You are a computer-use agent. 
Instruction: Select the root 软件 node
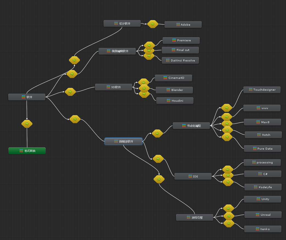tap(27, 97)
